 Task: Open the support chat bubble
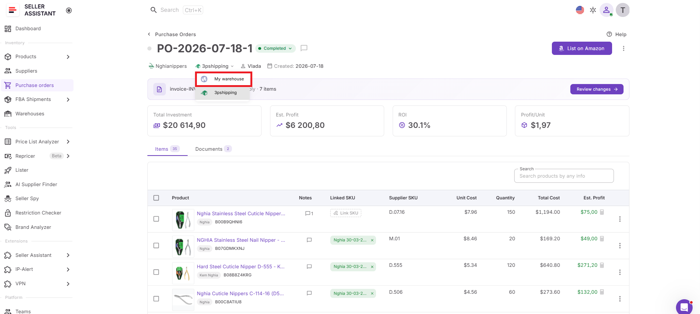click(684, 307)
